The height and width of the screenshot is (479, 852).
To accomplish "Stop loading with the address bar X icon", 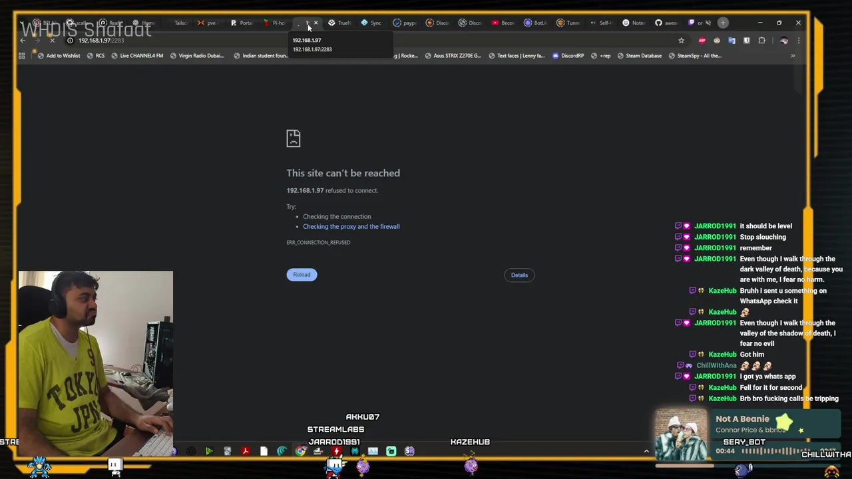I will pyautogui.click(x=53, y=41).
